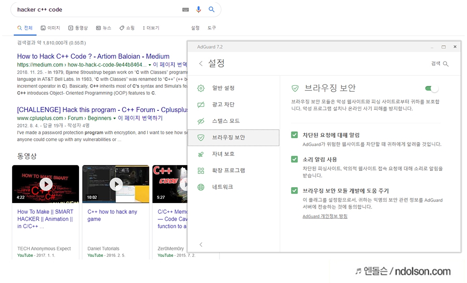467x283 pixels.
Task: Open the 광고 차단 section
Action: (x=233, y=105)
